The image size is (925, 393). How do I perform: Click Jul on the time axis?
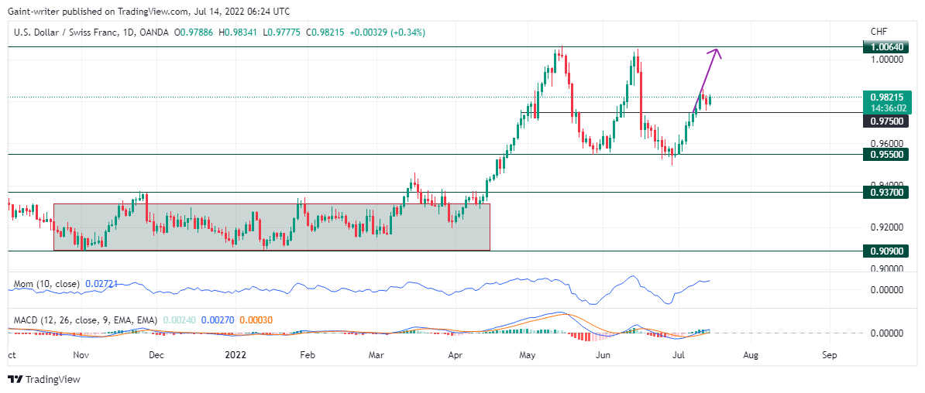point(679,355)
